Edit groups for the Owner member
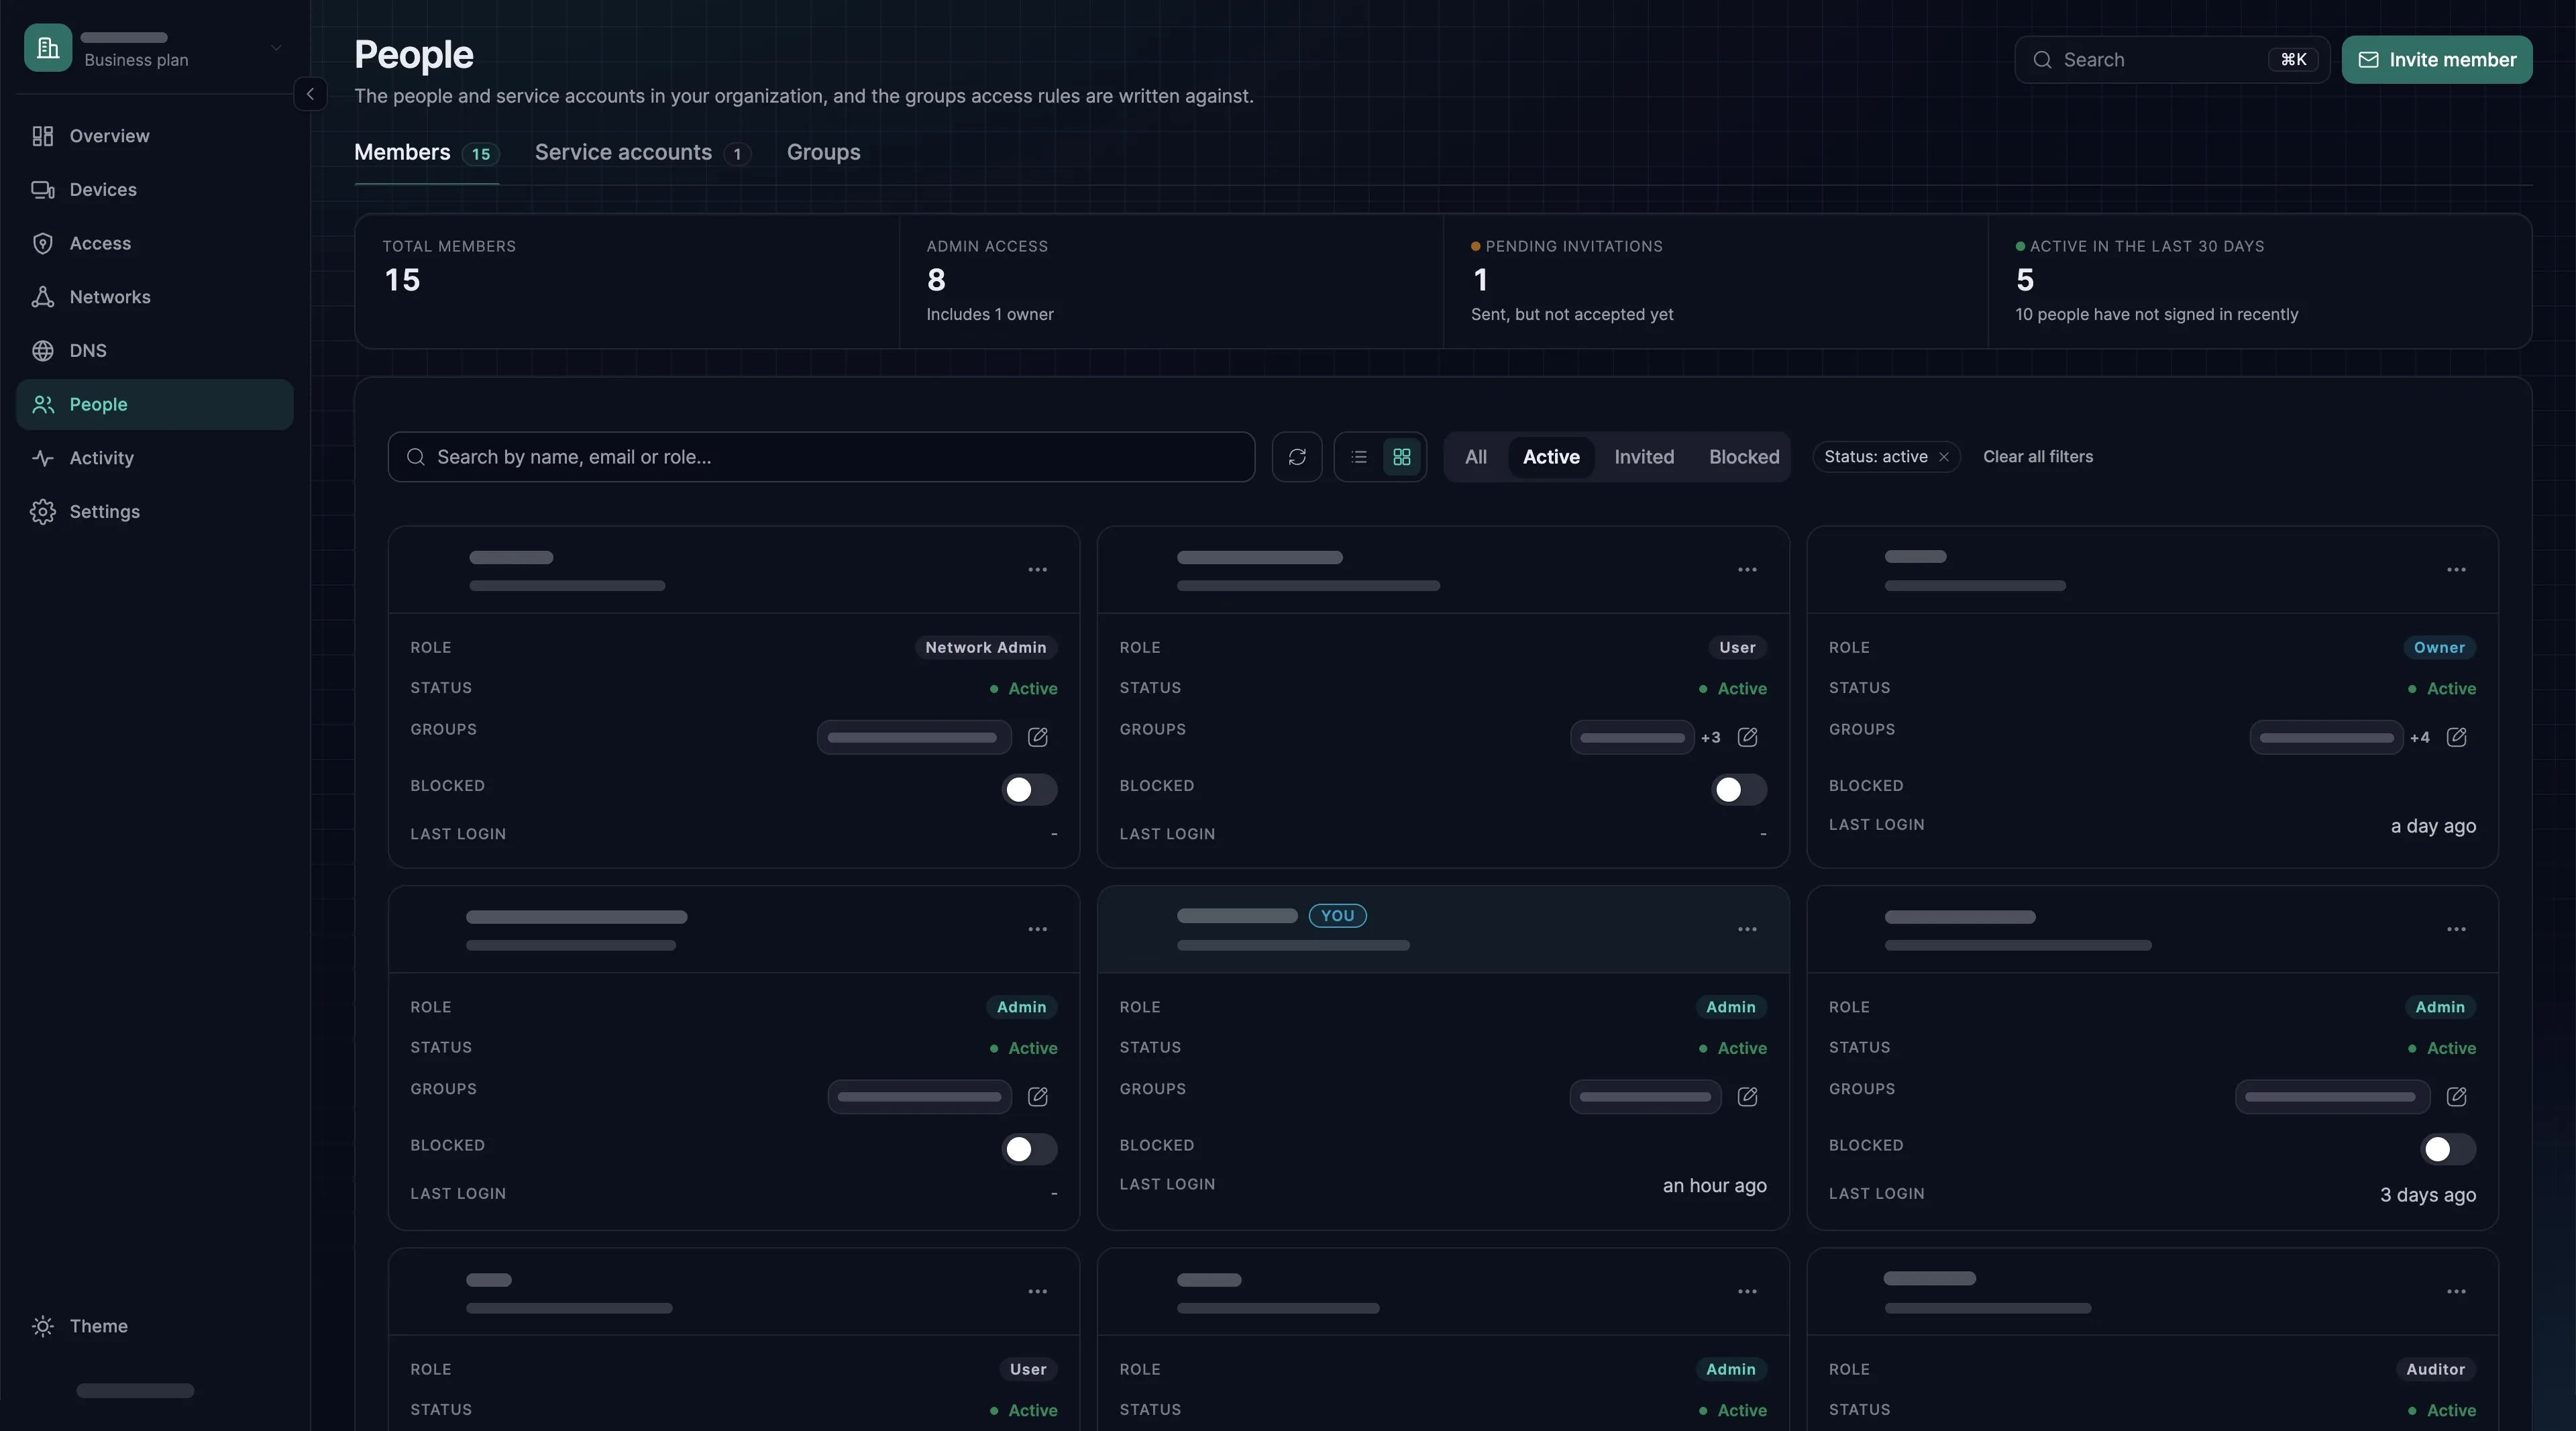Image resolution: width=2576 pixels, height=1431 pixels. pyautogui.click(x=2456, y=737)
